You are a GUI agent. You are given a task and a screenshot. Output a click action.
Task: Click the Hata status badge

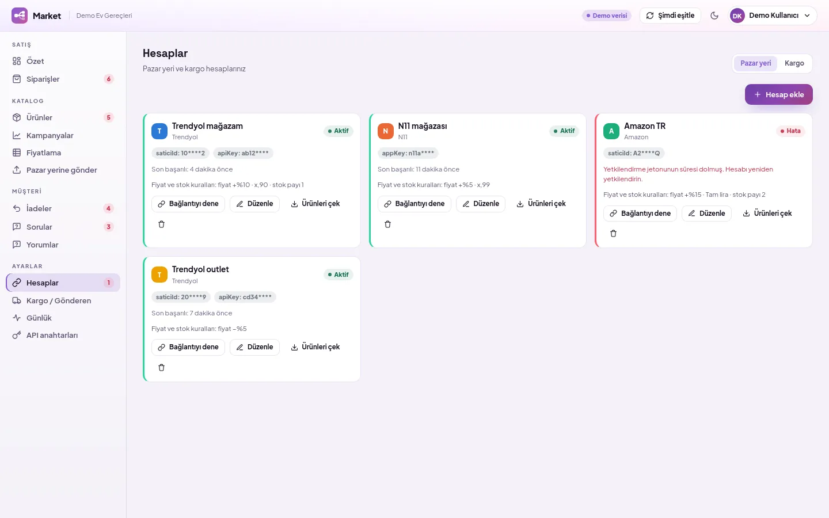pyautogui.click(x=790, y=131)
